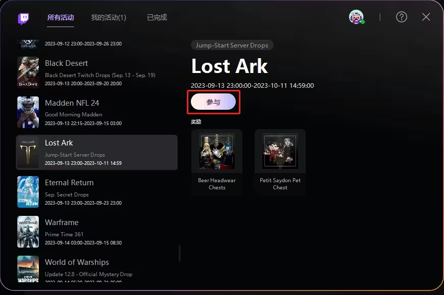This screenshot has height=295, width=444.
Task: Select the Beer Headwear Chests reward
Action: pos(217,162)
